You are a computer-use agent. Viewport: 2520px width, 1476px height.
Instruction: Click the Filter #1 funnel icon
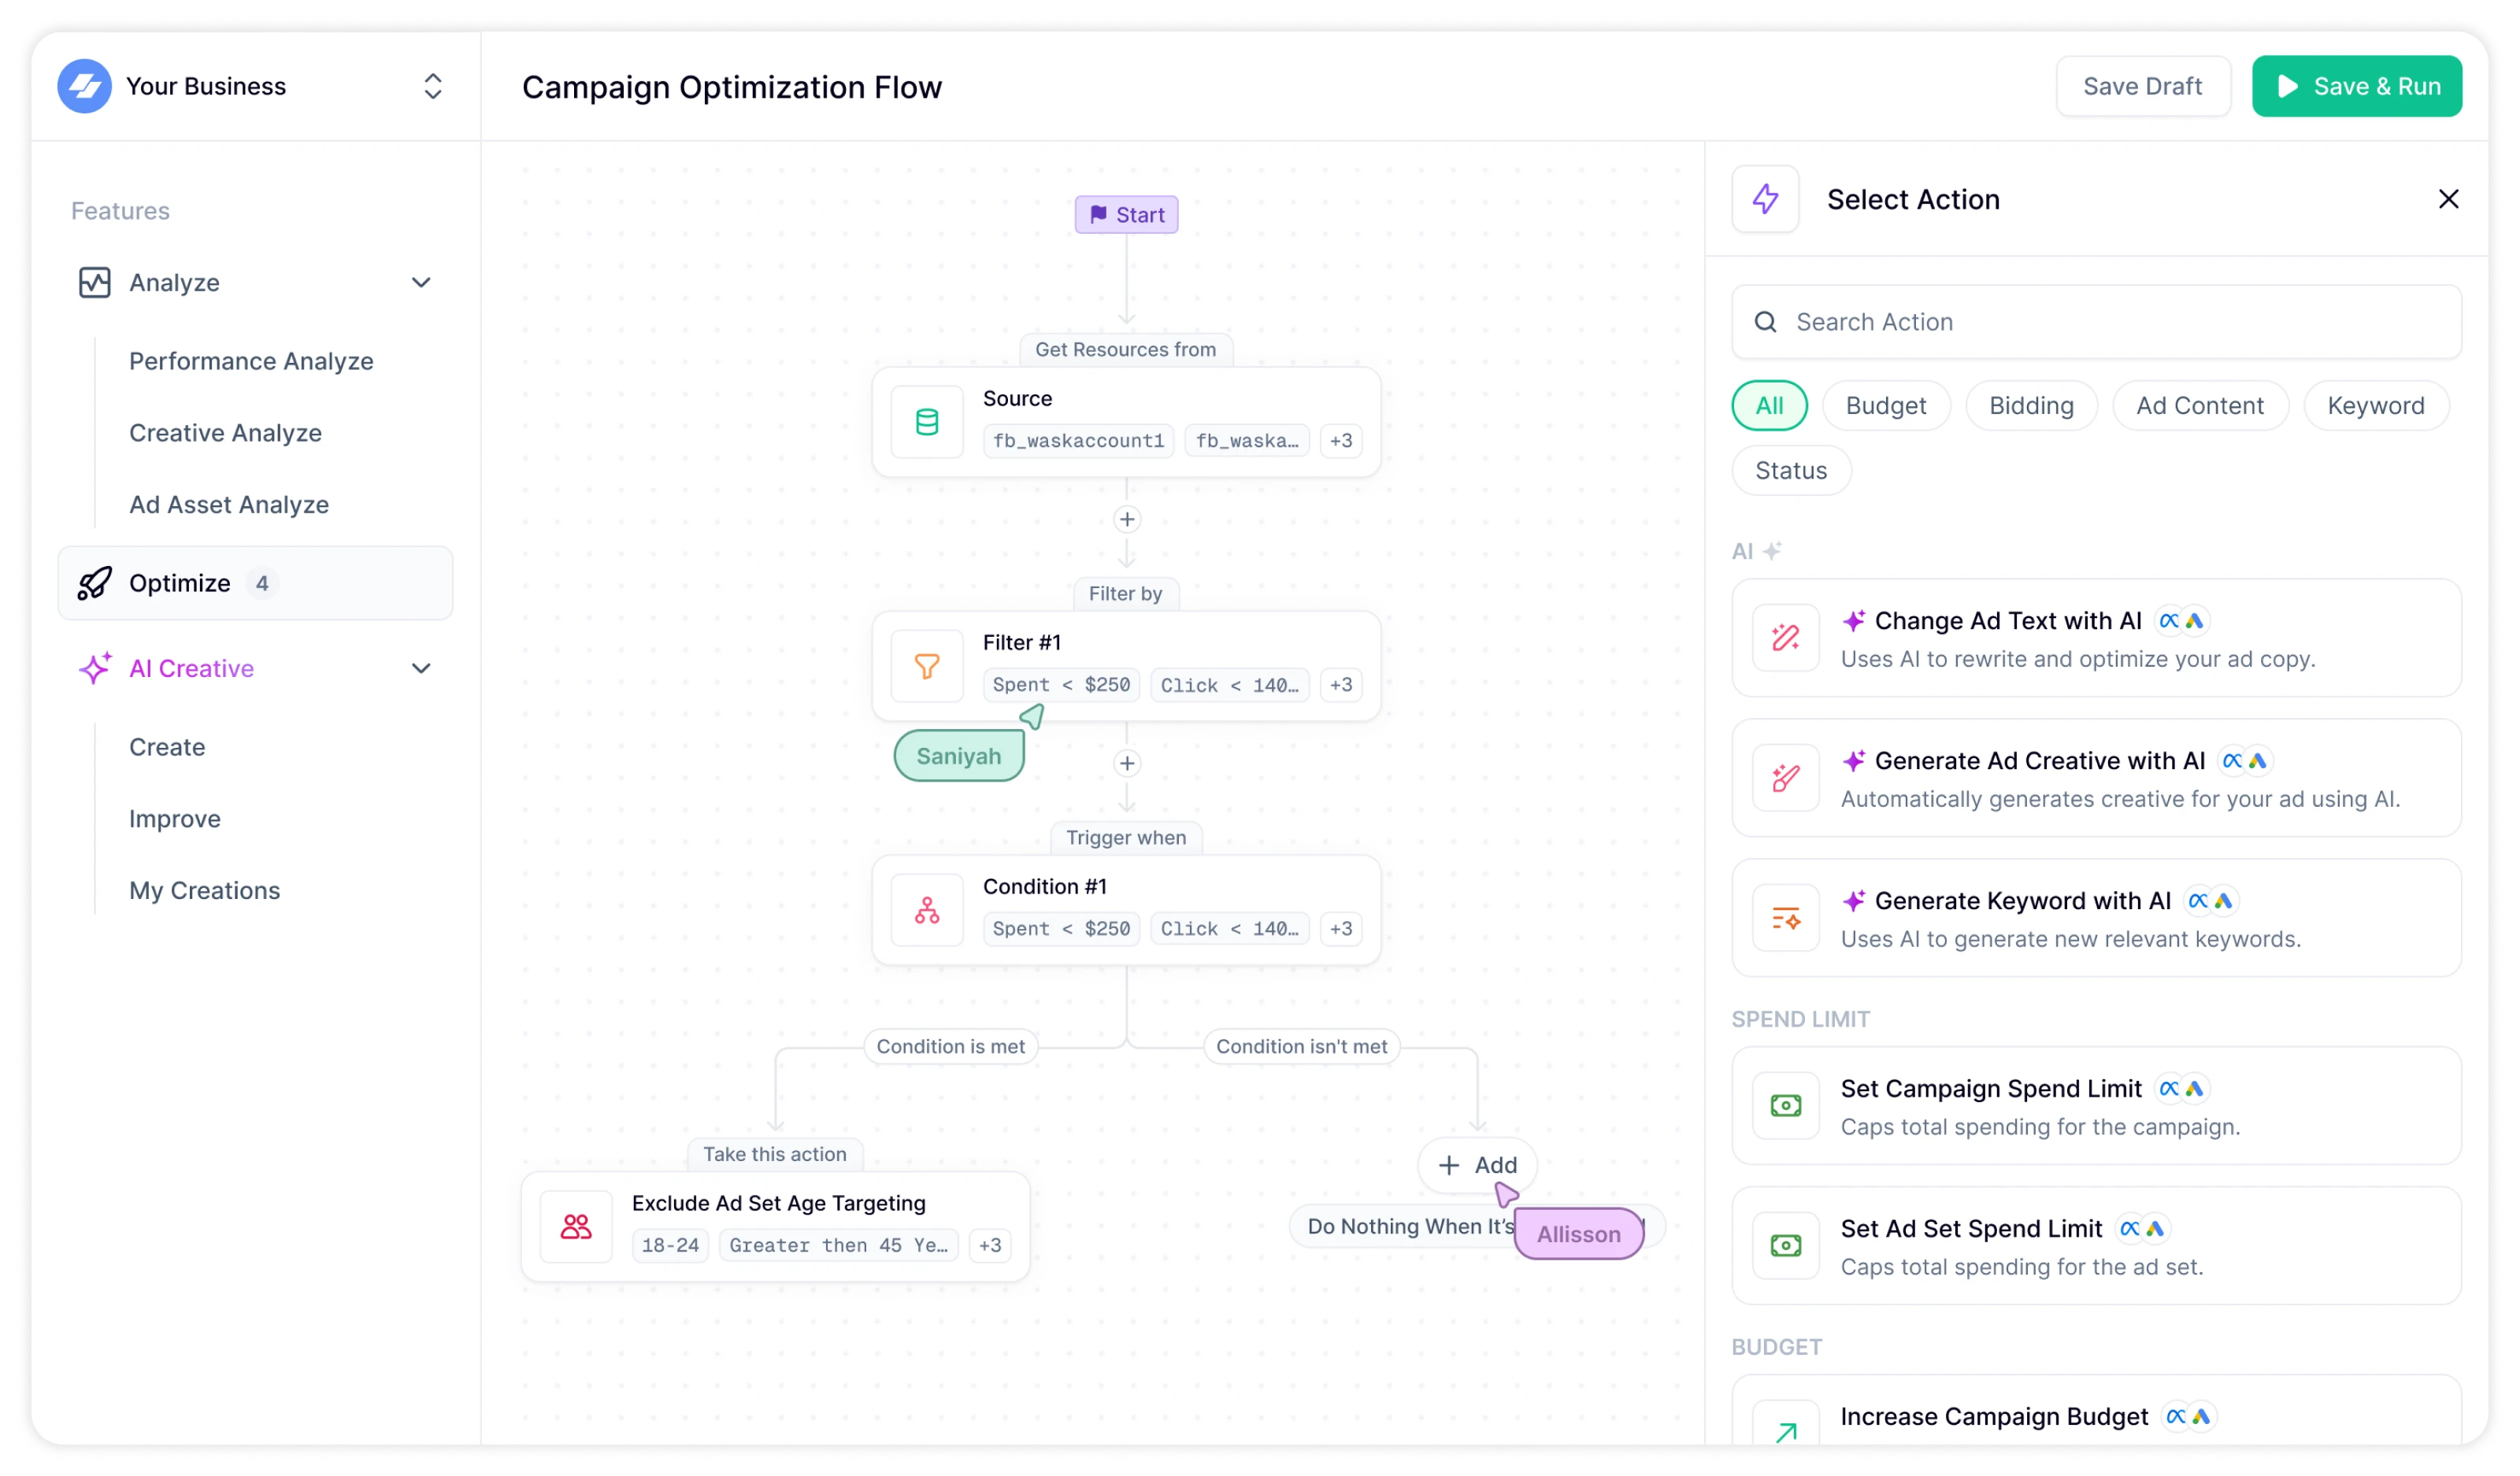pyautogui.click(x=927, y=665)
